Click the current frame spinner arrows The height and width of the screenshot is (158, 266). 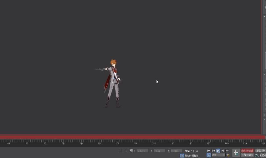click(x=224, y=155)
